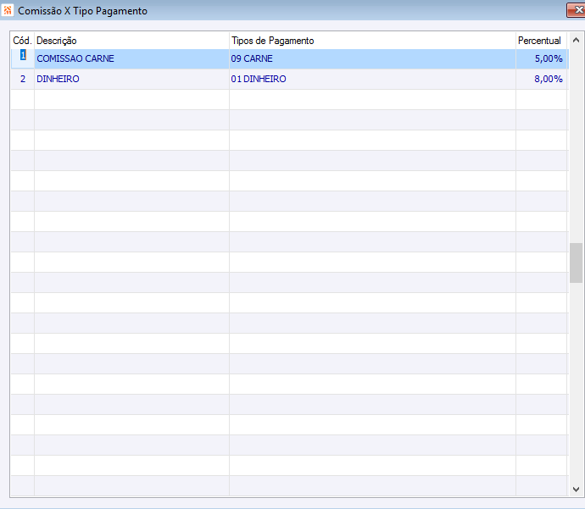Click the 5,00% percentual cell
Screen dimensions: 585x509
[542, 58]
